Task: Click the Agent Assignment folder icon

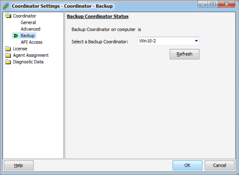Action: [8, 55]
